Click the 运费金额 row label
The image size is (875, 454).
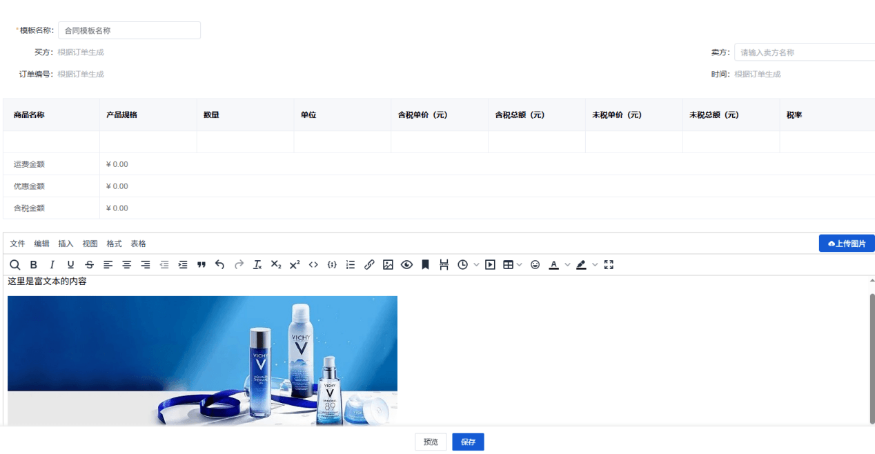click(x=29, y=164)
